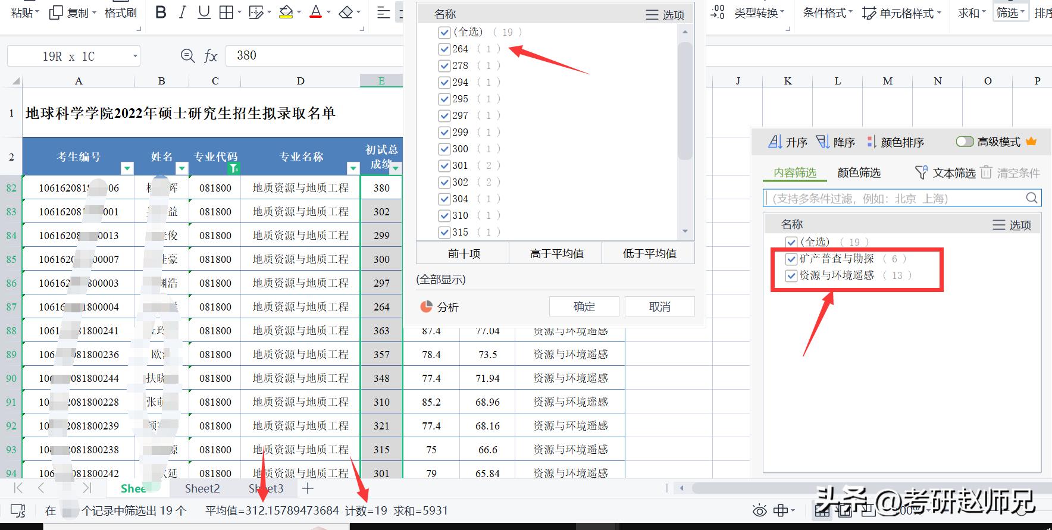The image size is (1052, 530).
Task: Open 选项 menu in right filter panel
Action: (1012, 225)
